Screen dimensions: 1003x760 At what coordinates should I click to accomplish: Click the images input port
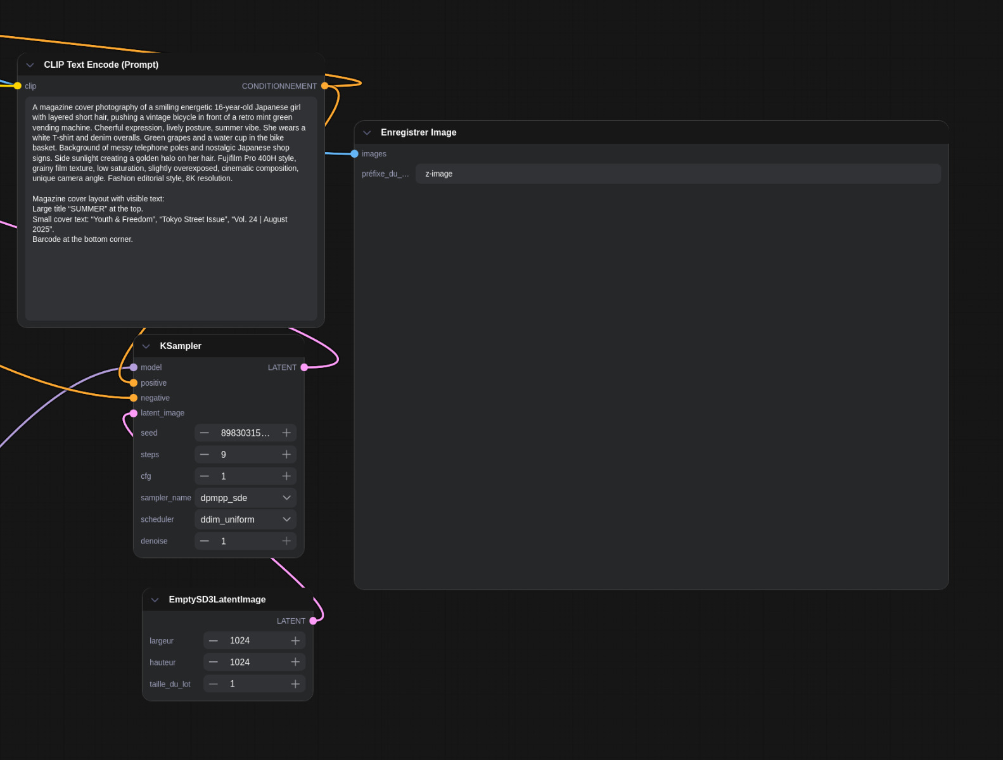355,154
